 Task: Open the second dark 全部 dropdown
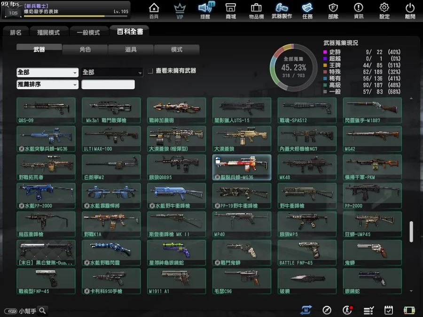pos(112,72)
